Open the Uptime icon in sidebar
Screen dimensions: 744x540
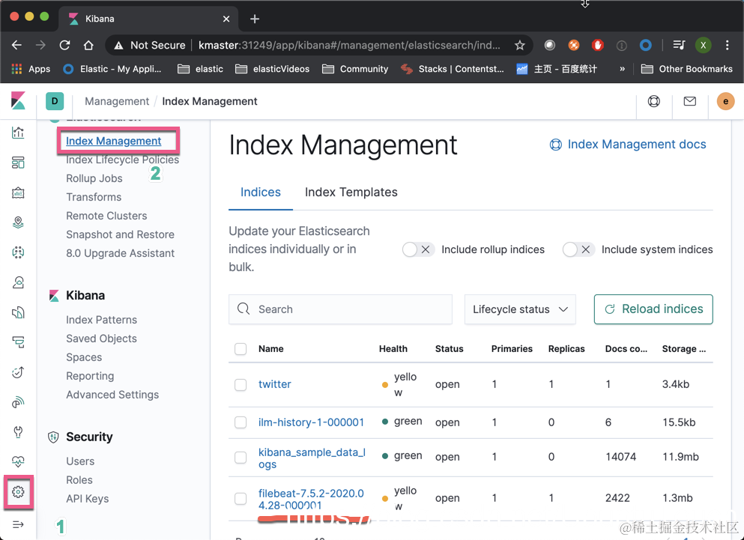click(18, 372)
